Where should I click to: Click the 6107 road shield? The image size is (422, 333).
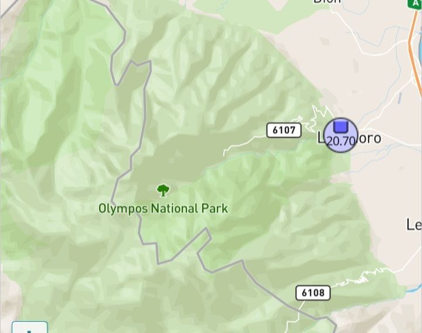[284, 130]
